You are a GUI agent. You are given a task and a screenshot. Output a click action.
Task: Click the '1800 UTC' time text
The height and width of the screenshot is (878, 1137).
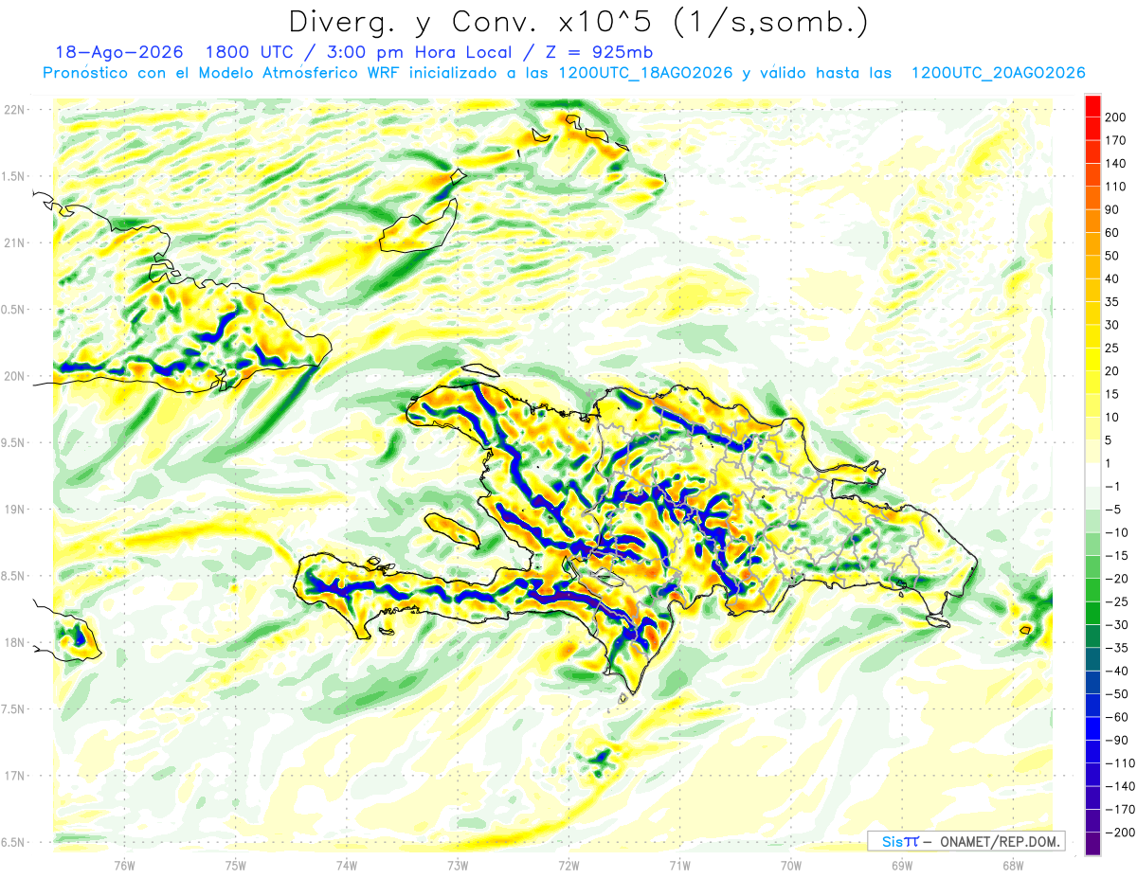(248, 52)
